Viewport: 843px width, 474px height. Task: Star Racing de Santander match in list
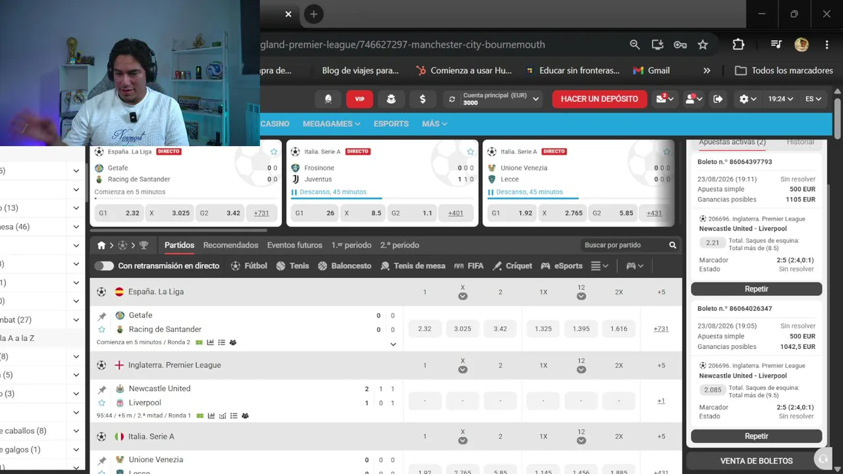101,329
